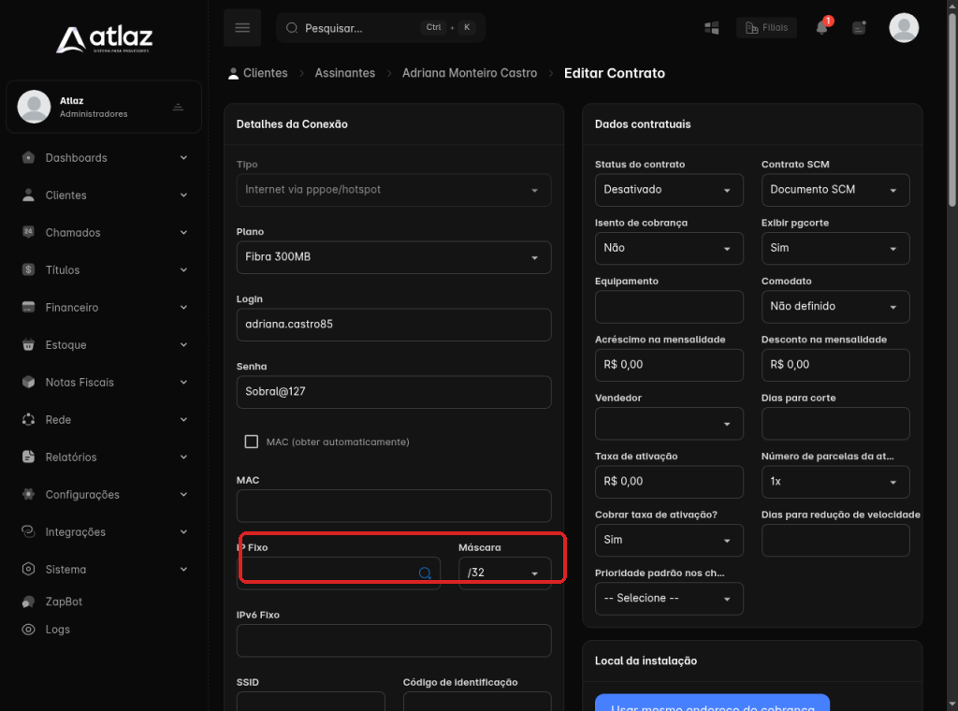
Task: Open Cobrar taxa de ativação dropdown
Action: pos(669,540)
